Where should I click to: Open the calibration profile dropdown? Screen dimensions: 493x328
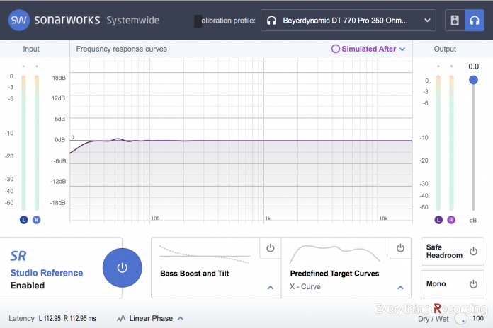(x=348, y=20)
